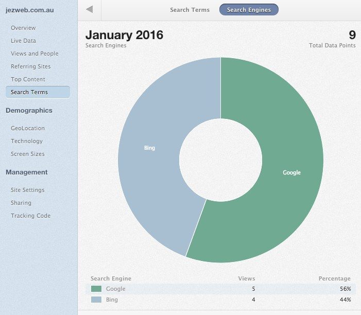
Task: Select Search Terms in the sidebar
Action: pos(29,92)
